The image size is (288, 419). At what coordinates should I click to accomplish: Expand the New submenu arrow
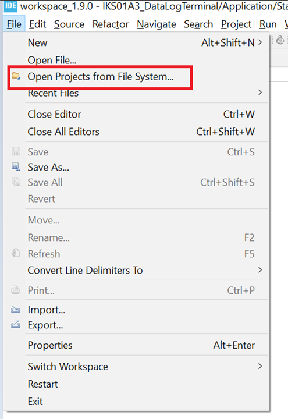point(260,42)
